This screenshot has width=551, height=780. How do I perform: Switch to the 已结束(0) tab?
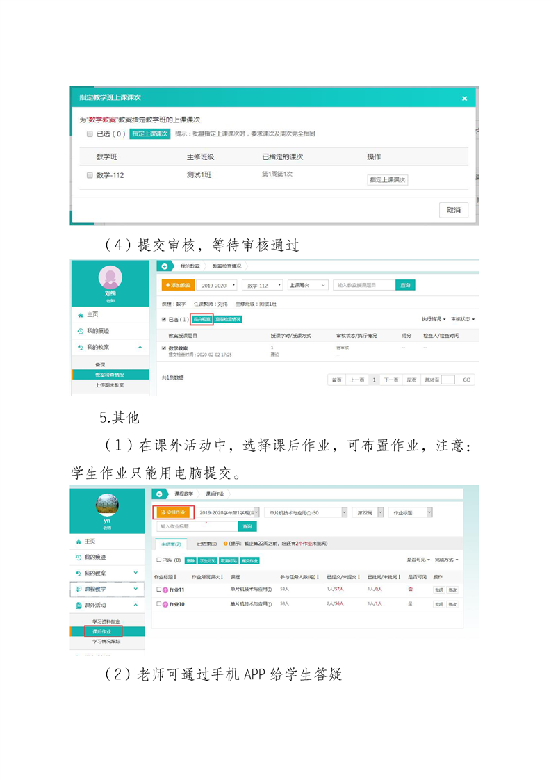[x=206, y=544]
